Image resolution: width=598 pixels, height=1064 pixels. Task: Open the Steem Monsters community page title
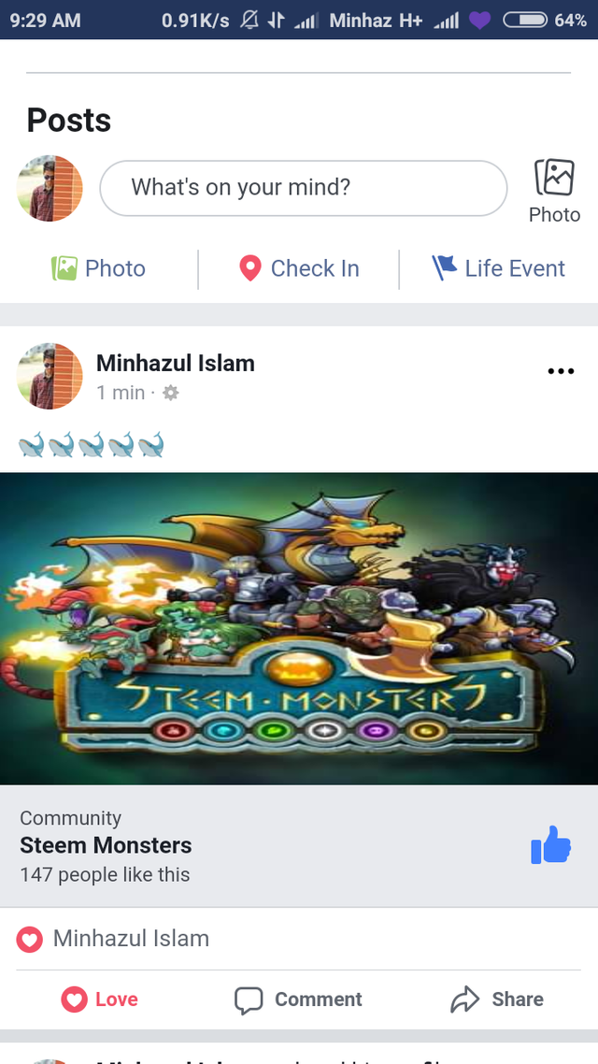[x=106, y=845]
